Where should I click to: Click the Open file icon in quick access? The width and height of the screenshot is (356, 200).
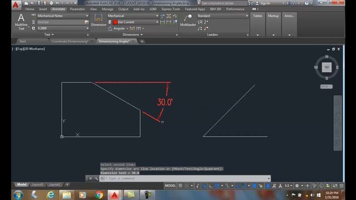(x=32, y=3)
